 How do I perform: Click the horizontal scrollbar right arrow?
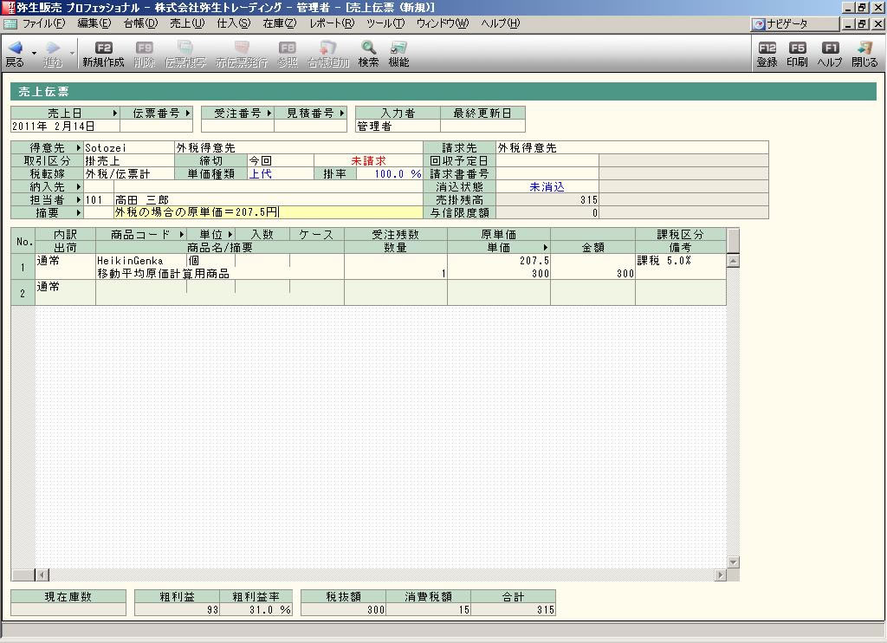(x=720, y=575)
